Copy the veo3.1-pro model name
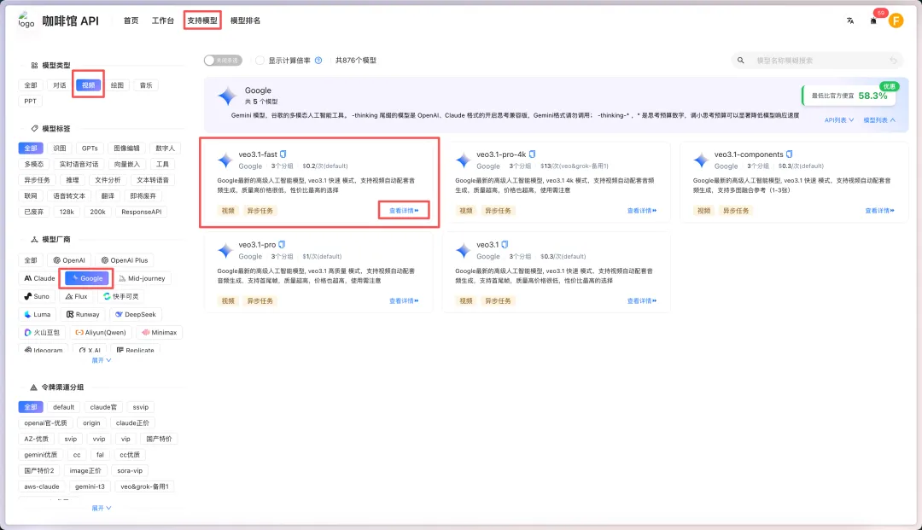This screenshot has width=922, height=530. (x=282, y=244)
